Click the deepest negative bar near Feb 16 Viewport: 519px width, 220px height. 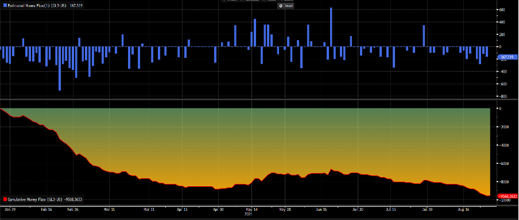(x=60, y=68)
